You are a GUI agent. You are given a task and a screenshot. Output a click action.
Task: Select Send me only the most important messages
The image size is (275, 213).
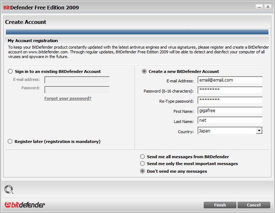point(143,163)
